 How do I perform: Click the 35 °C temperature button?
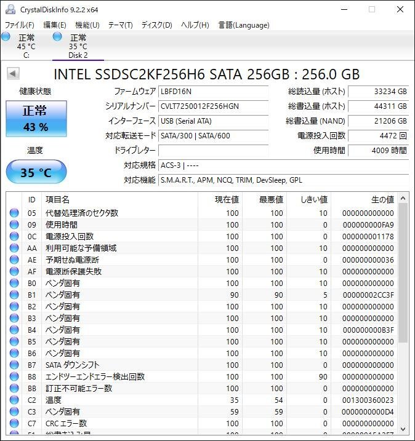tap(36, 172)
